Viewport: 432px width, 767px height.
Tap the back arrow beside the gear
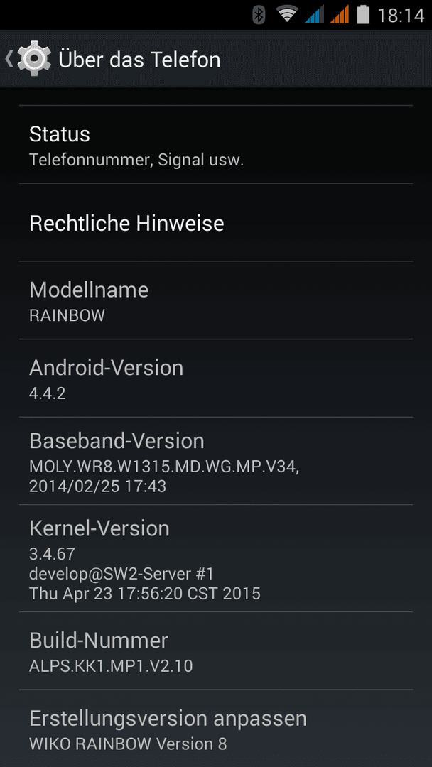tap(9, 59)
